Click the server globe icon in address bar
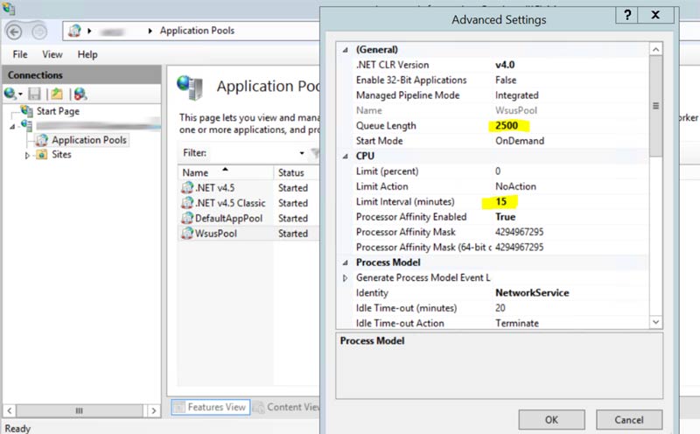This screenshot has width=700, height=434. point(74,31)
